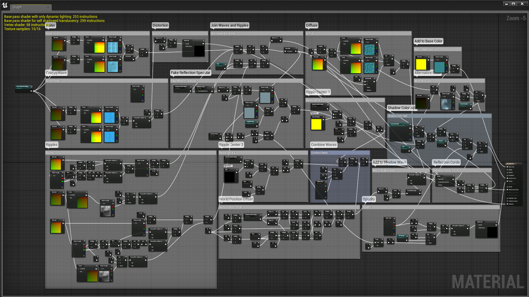Click the Refraction input pin
This screenshot has height=297, width=529.
[507, 204]
